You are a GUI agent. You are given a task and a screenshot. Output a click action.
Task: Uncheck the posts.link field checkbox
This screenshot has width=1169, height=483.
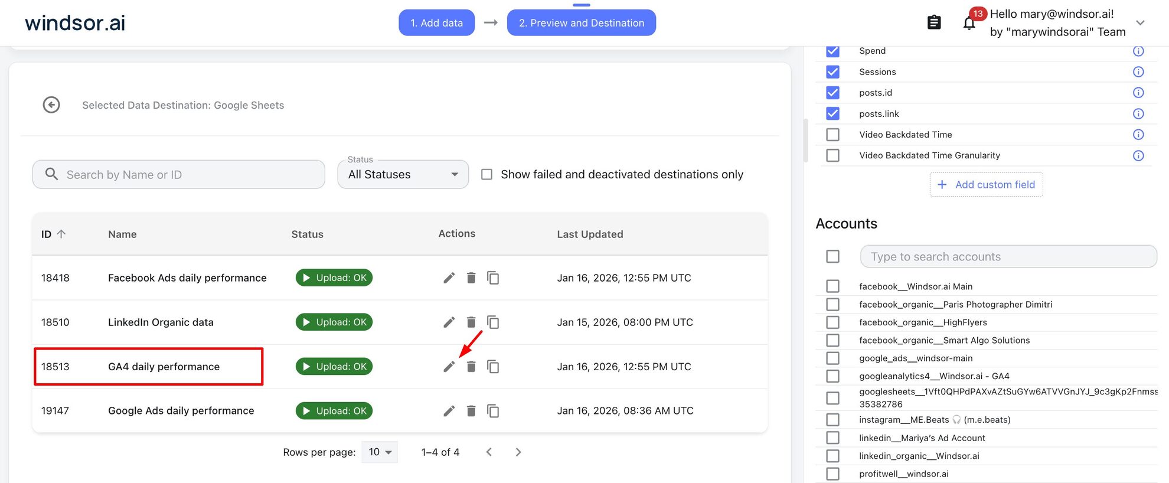(x=832, y=114)
